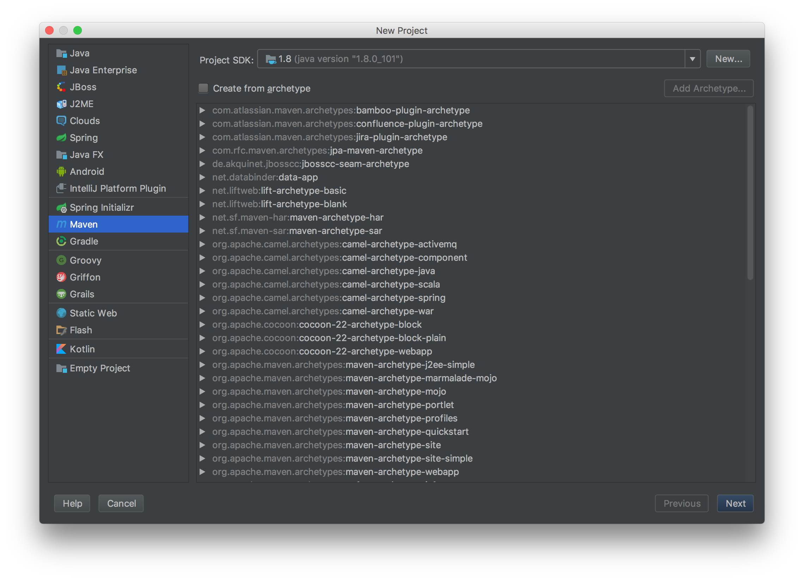
Task: Select the Grails icon
Action: coord(61,294)
